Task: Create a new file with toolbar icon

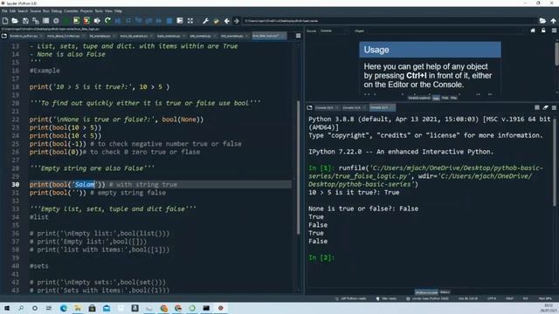Action: point(5,21)
